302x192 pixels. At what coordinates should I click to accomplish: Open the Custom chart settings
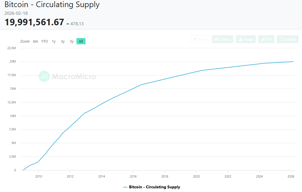click(222, 39)
